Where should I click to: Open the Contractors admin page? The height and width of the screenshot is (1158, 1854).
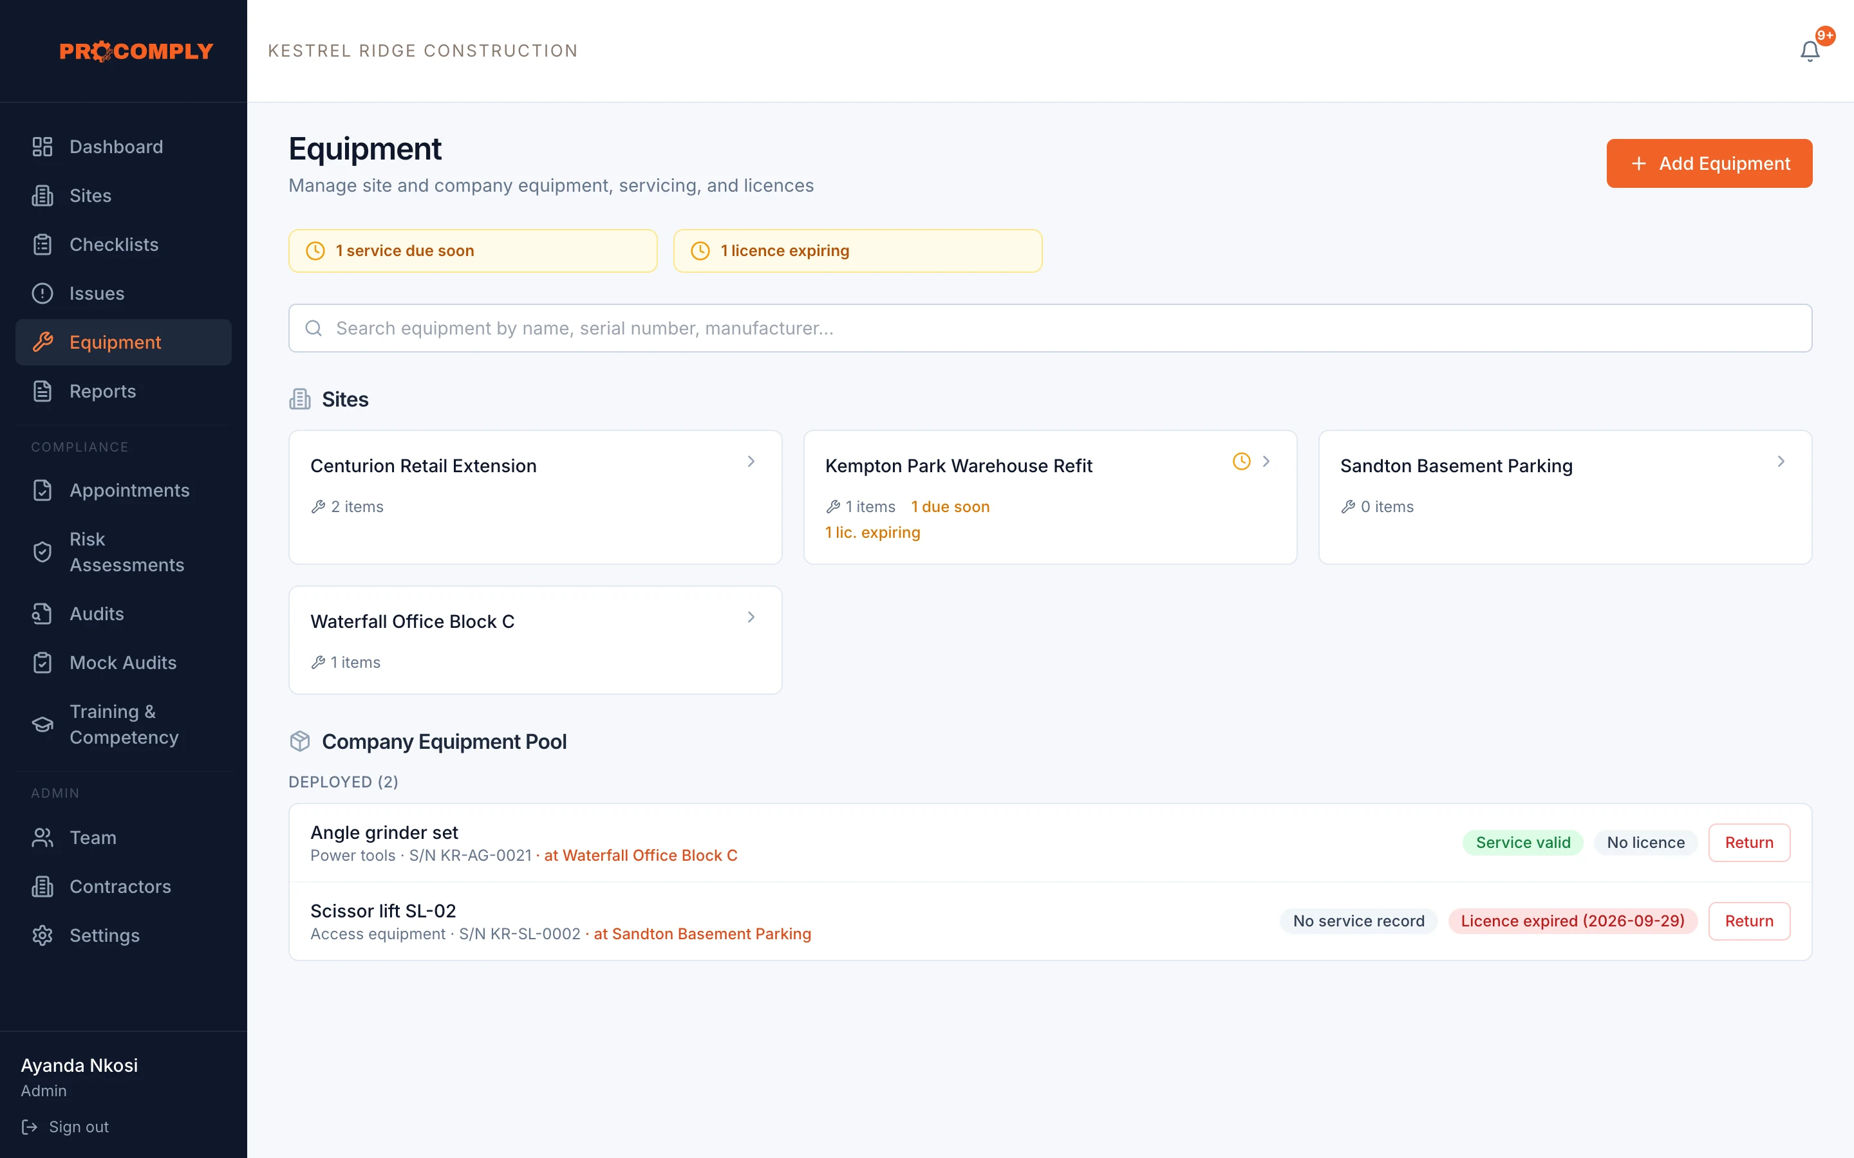(124, 887)
